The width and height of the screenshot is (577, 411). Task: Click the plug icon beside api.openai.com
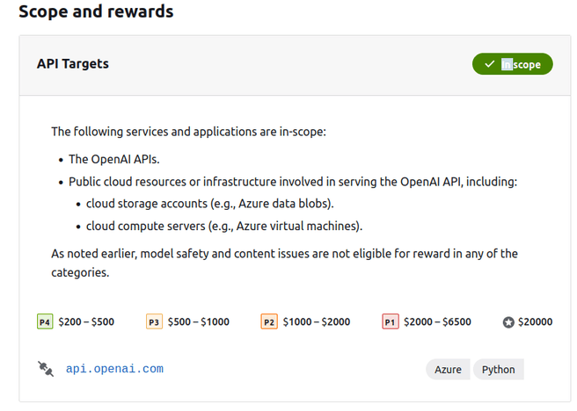(46, 369)
